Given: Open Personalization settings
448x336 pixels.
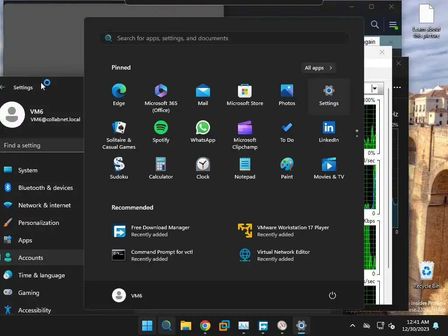Looking at the screenshot, I should point(42,223).
